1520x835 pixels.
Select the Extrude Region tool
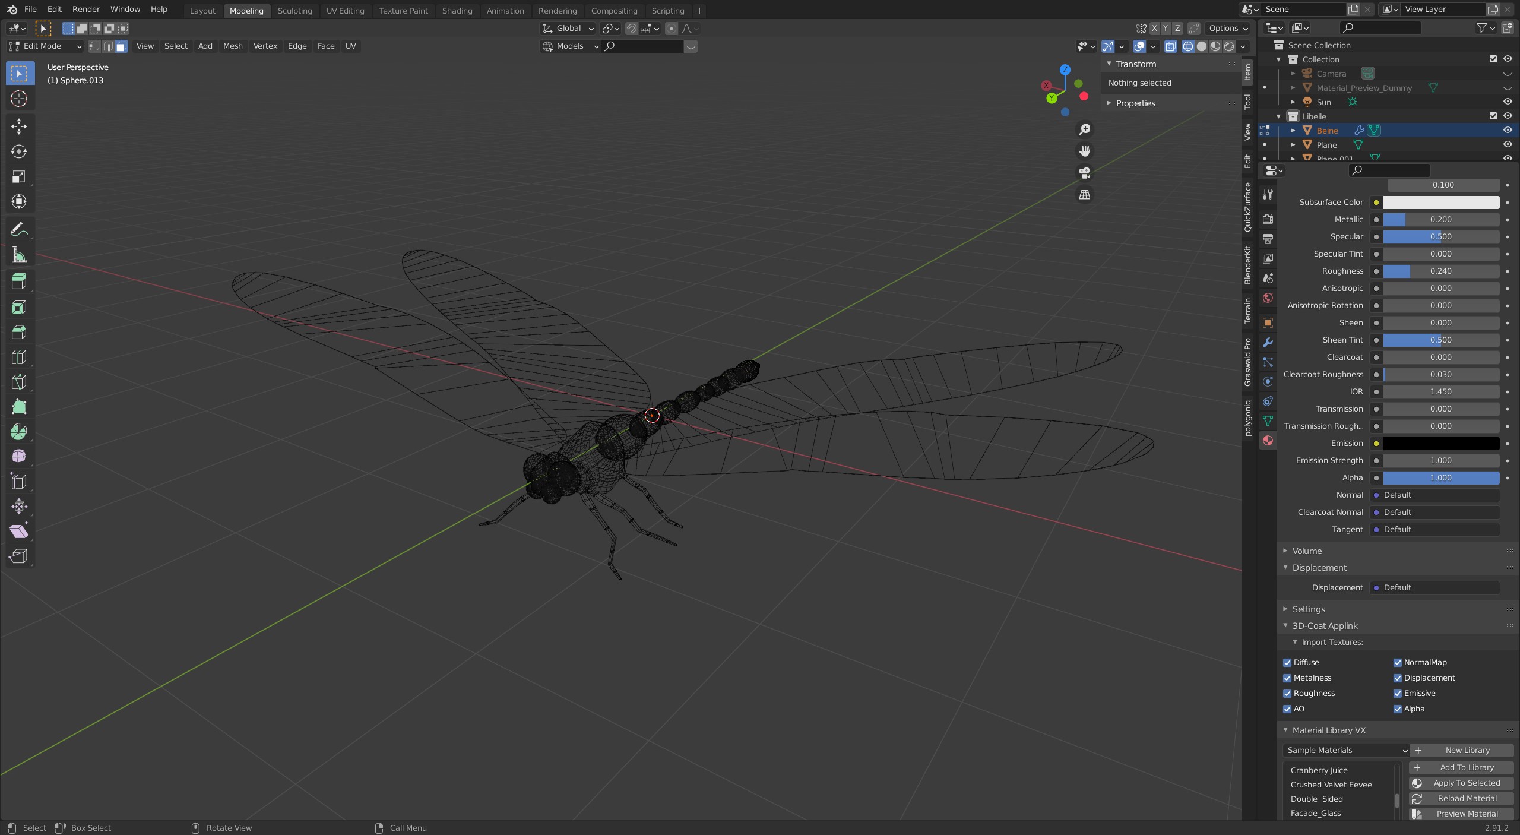(x=19, y=281)
